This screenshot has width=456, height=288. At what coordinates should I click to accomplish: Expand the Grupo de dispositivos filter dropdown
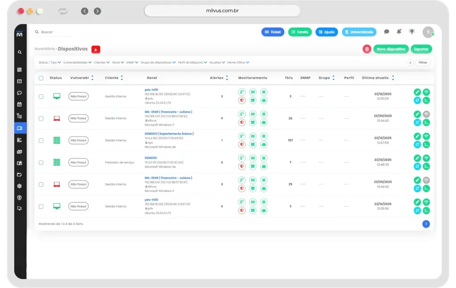tap(158, 62)
